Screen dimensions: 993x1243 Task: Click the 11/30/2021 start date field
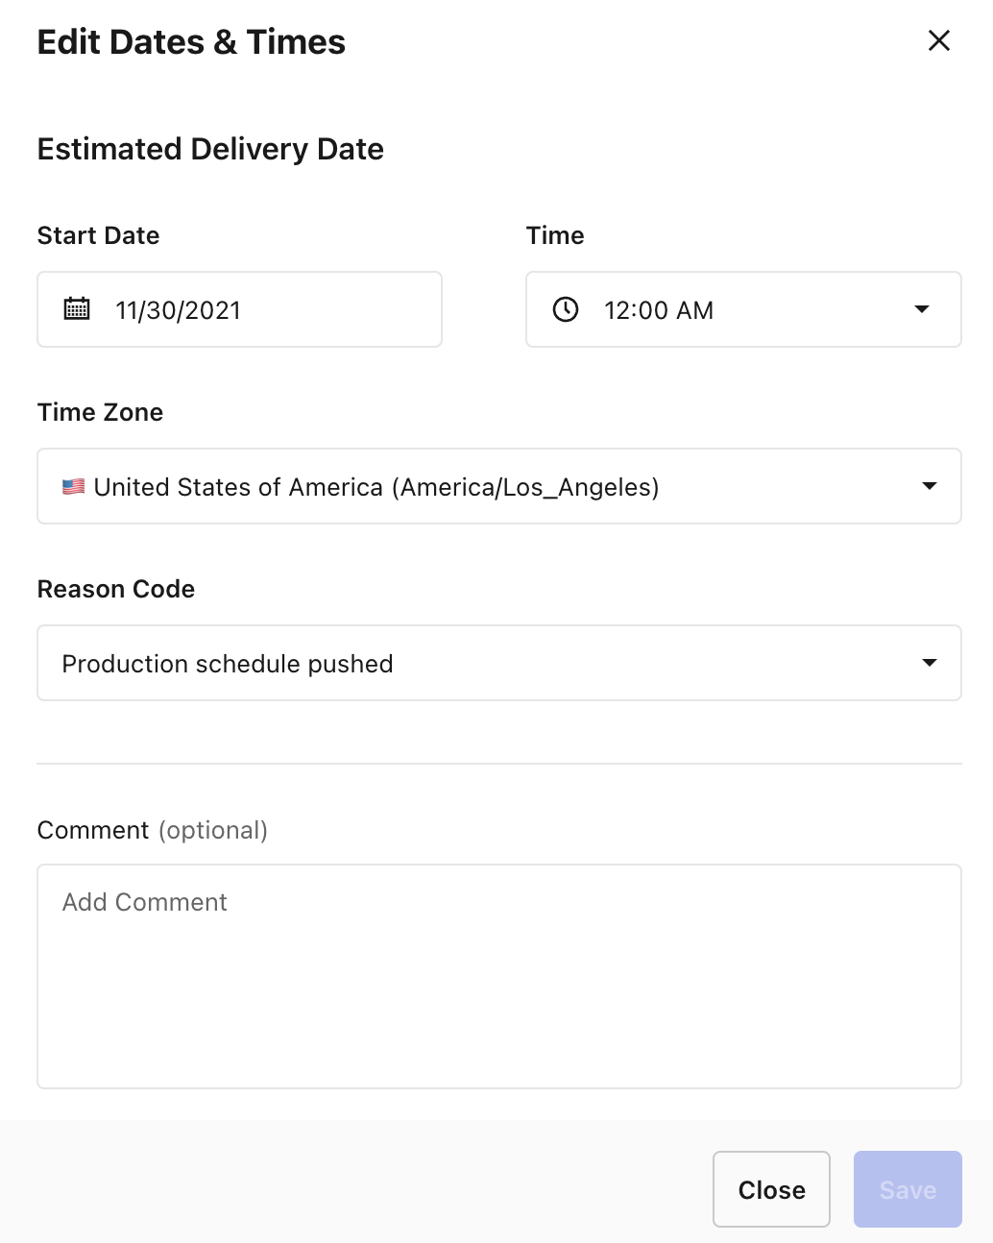coord(239,309)
